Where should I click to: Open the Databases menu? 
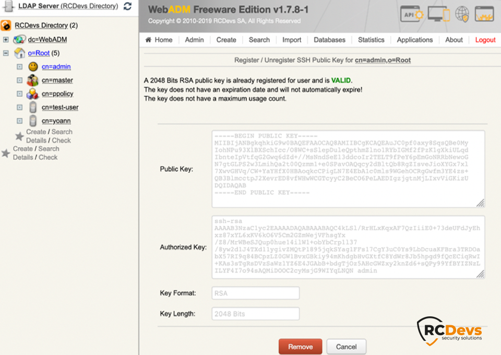[329, 40]
